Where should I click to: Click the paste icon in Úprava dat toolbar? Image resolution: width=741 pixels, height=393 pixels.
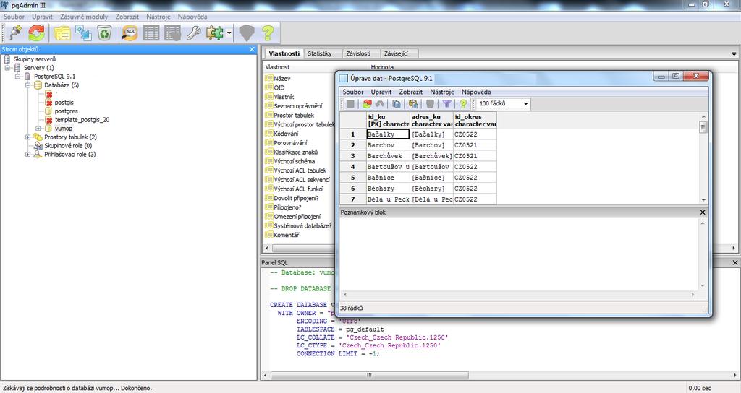tap(413, 104)
